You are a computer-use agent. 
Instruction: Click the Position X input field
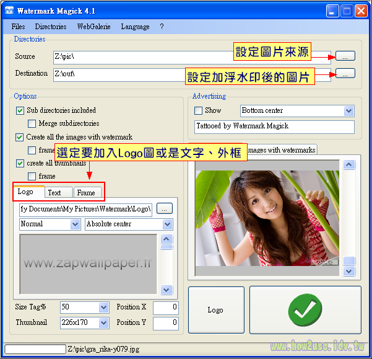[x=166, y=308]
